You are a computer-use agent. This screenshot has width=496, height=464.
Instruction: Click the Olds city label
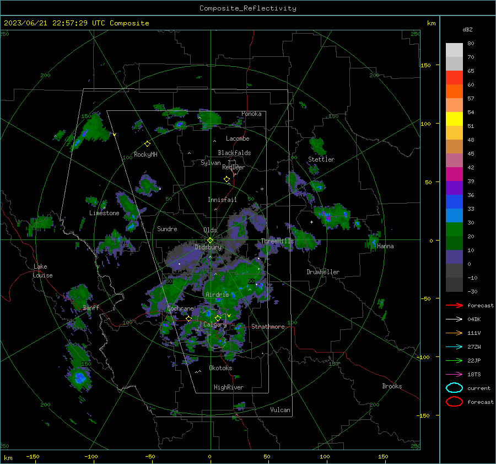[210, 230]
